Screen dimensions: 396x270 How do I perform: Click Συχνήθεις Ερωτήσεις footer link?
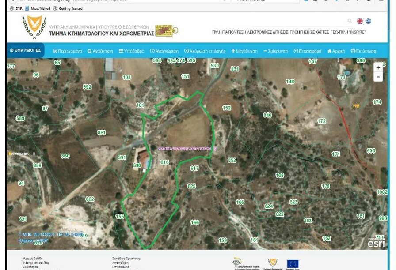pyautogui.click(x=126, y=259)
